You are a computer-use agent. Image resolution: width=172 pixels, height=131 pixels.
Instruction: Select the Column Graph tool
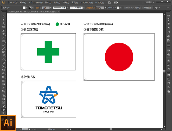point(3,99)
